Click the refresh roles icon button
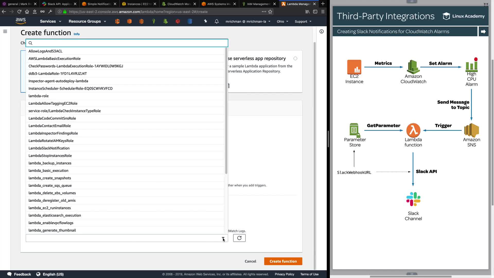The height and width of the screenshot is (278, 494). [239, 238]
